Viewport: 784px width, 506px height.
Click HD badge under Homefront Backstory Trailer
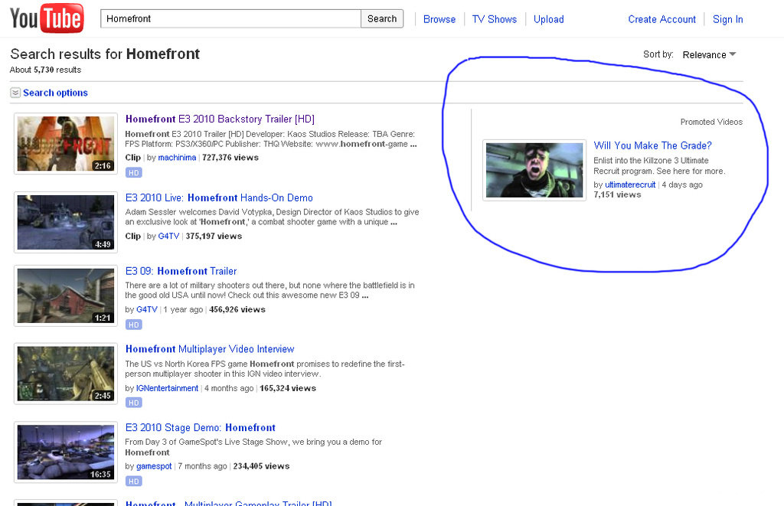pyautogui.click(x=134, y=172)
